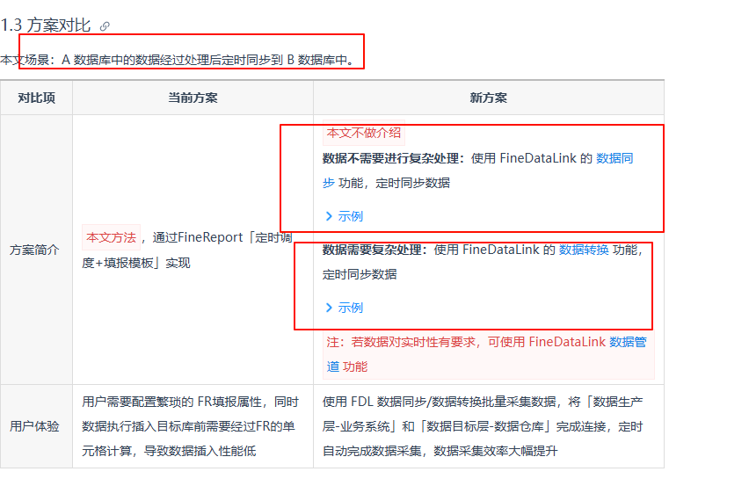Open the 数据管道 hyperlink in the note
This screenshot has height=486, width=749.
coord(628,342)
